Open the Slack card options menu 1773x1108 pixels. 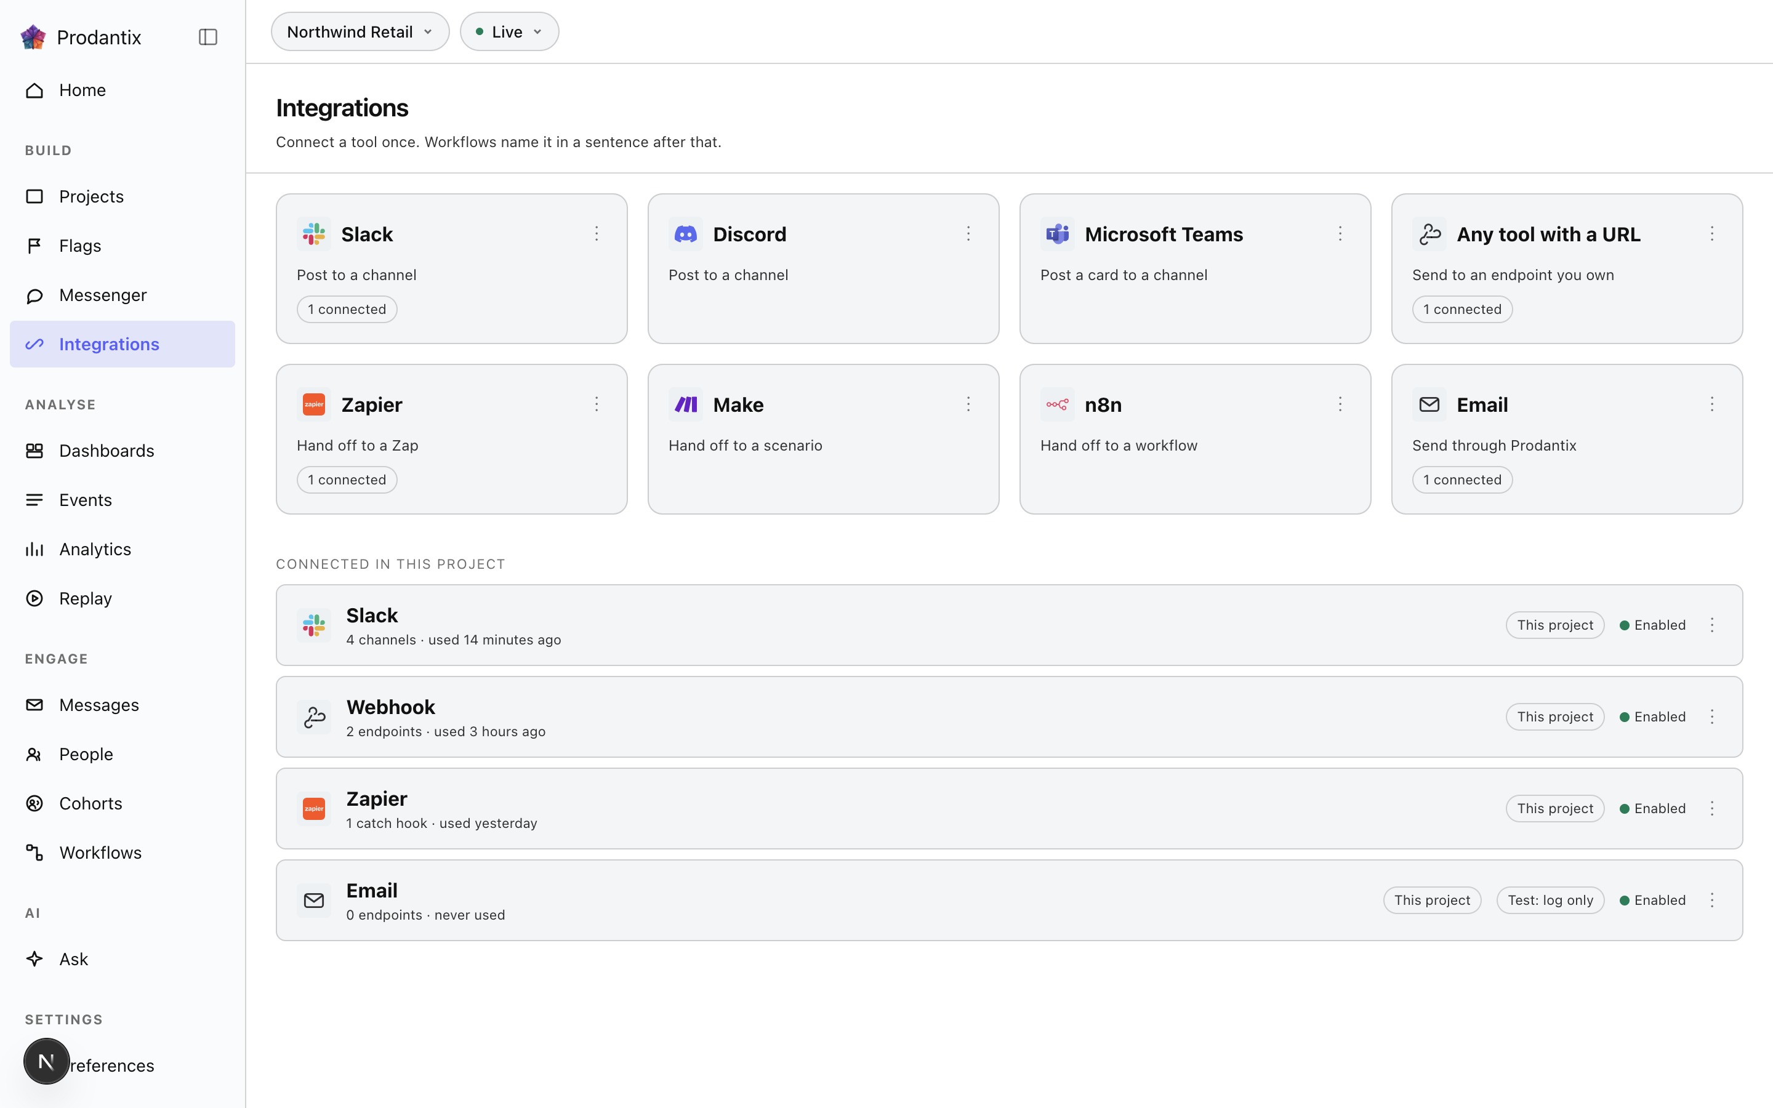[597, 234]
